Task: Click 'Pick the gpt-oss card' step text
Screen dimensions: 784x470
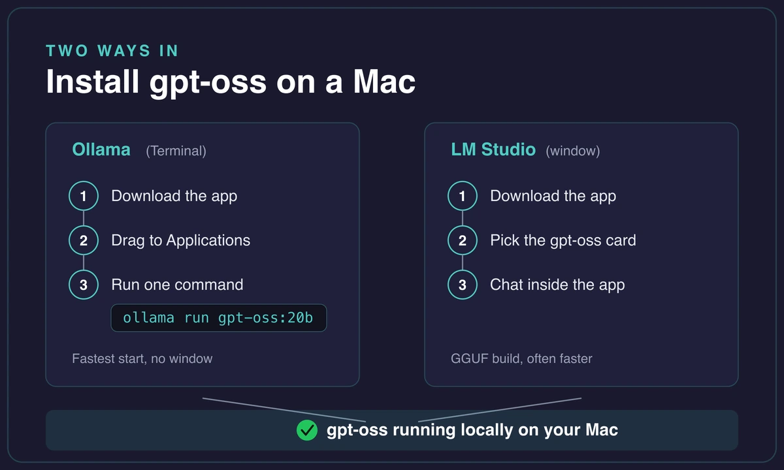Action: click(x=563, y=240)
